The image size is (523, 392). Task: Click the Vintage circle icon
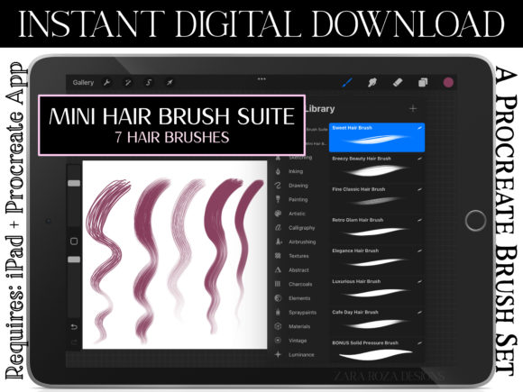pos(278,341)
